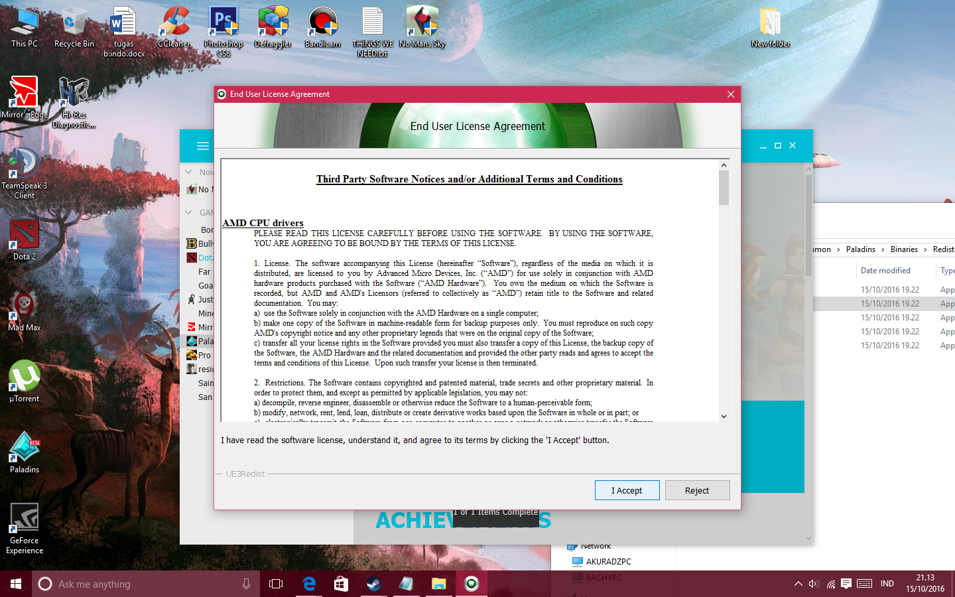Click the license text scrollbar thumb
Image resolution: width=955 pixels, height=597 pixels.
pos(724,188)
